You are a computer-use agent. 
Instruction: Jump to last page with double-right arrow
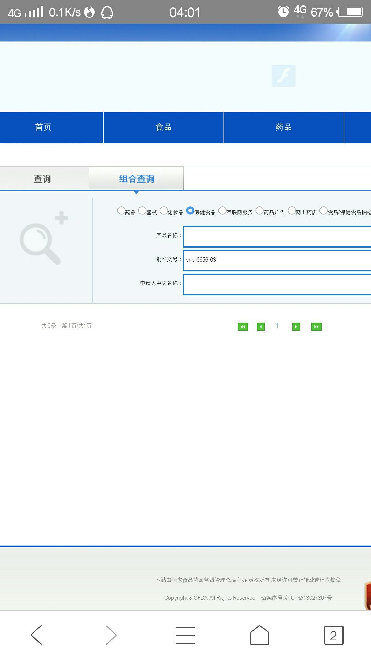pos(316,327)
